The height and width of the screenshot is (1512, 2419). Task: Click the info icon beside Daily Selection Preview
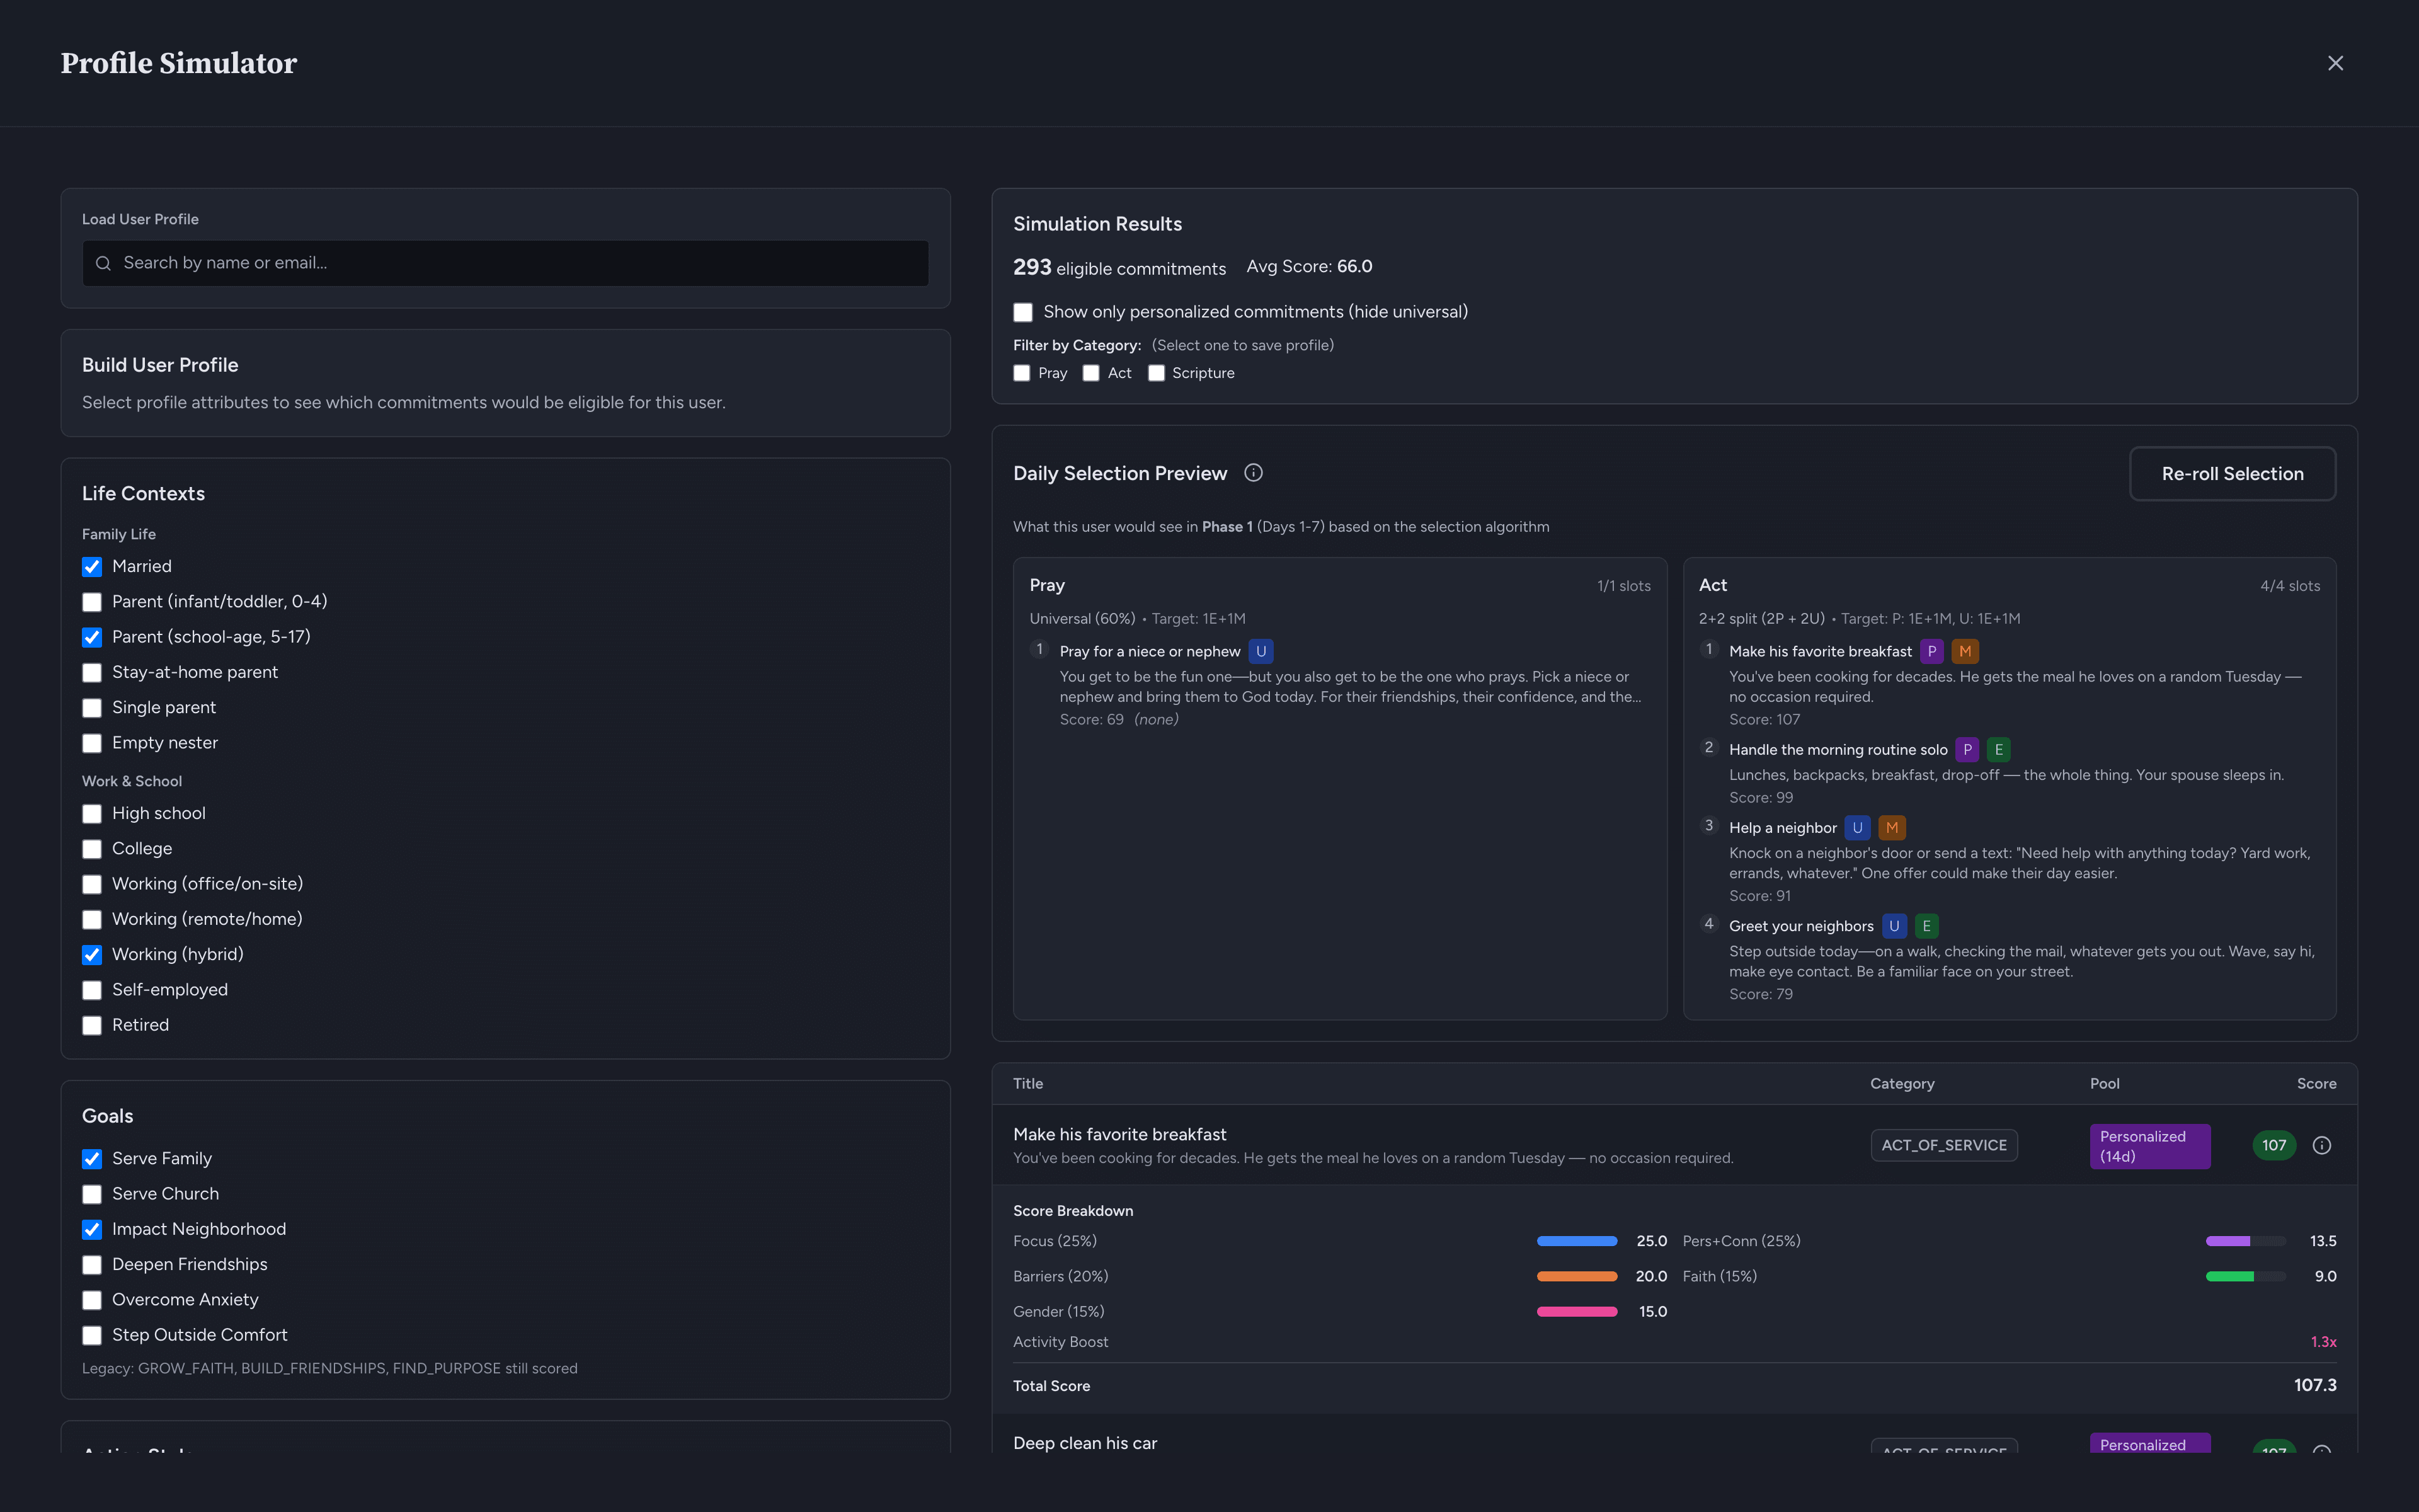1254,473
